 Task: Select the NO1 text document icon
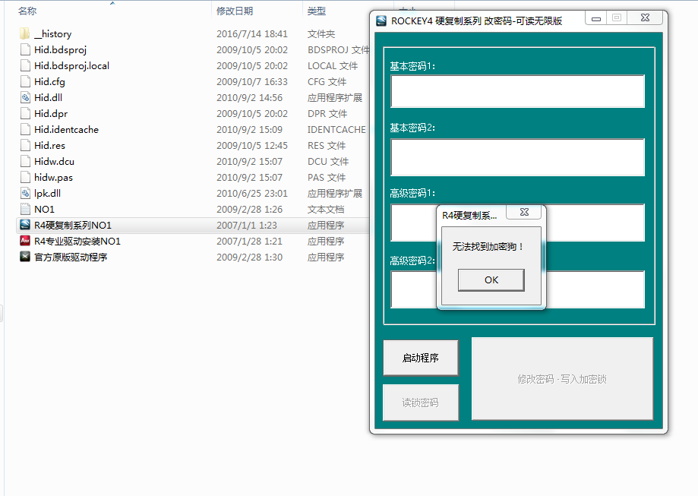(x=25, y=210)
